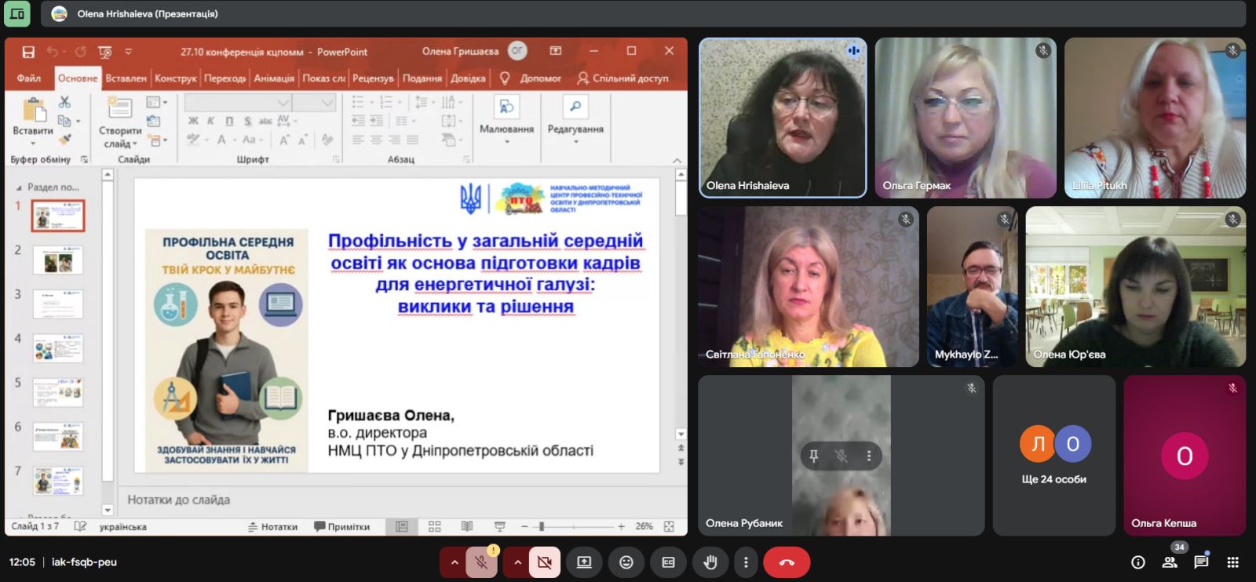Click the Нотатки button in the status bar
Viewport: 1256px width, 582px height.
(x=272, y=527)
